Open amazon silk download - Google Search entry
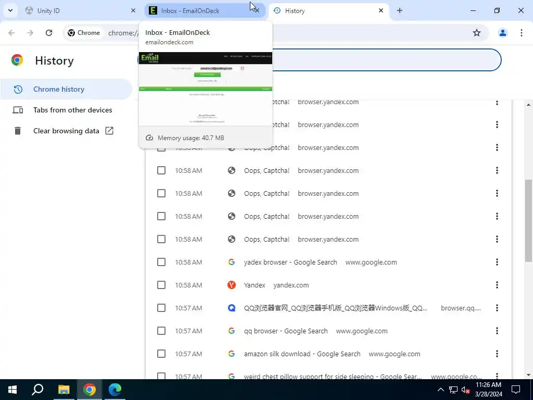Screen dimensions: 533x400 (302, 354)
